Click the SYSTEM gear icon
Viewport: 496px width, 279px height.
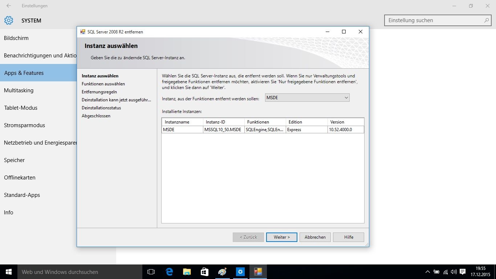pyautogui.click(x=9, y=20)
